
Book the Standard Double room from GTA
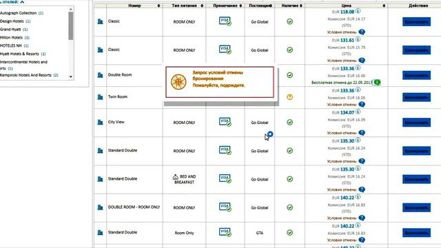[x=416, y=233]
